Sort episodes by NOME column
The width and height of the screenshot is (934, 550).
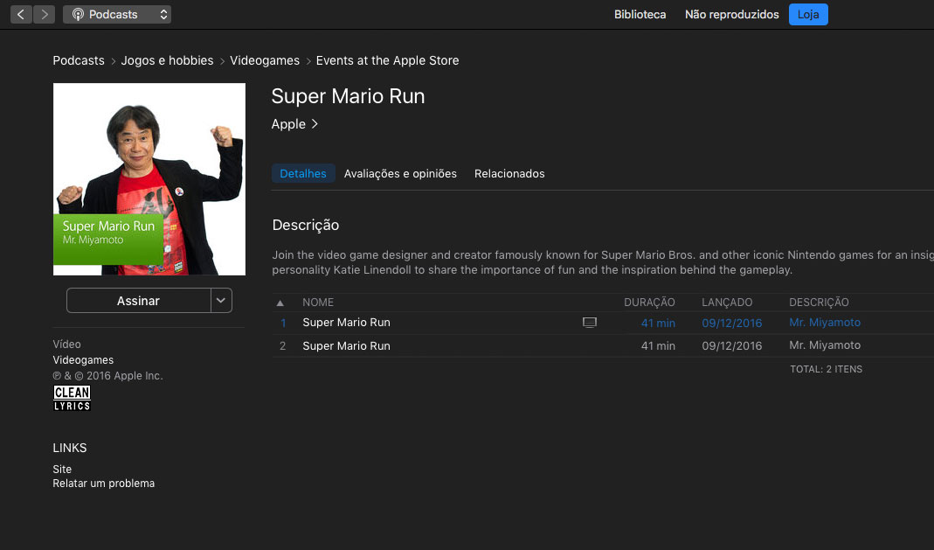pyautogui.click(x=318, y=303)
